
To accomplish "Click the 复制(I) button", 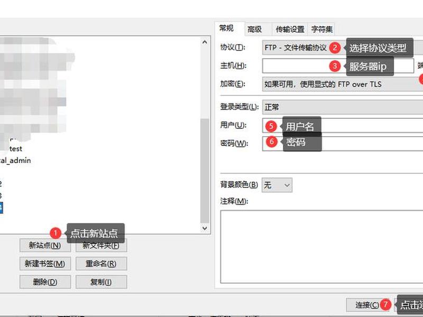I will [101, 282].
